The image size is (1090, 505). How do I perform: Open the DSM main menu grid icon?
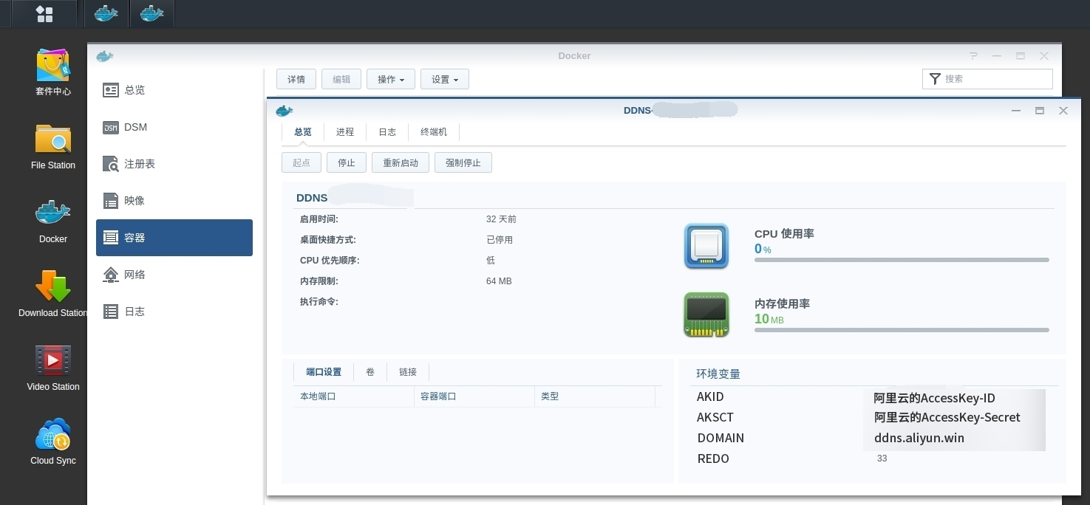[44, 14]
